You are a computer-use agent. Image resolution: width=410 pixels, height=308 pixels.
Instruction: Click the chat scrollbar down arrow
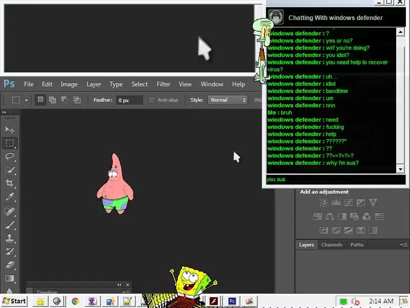(400, 169)
